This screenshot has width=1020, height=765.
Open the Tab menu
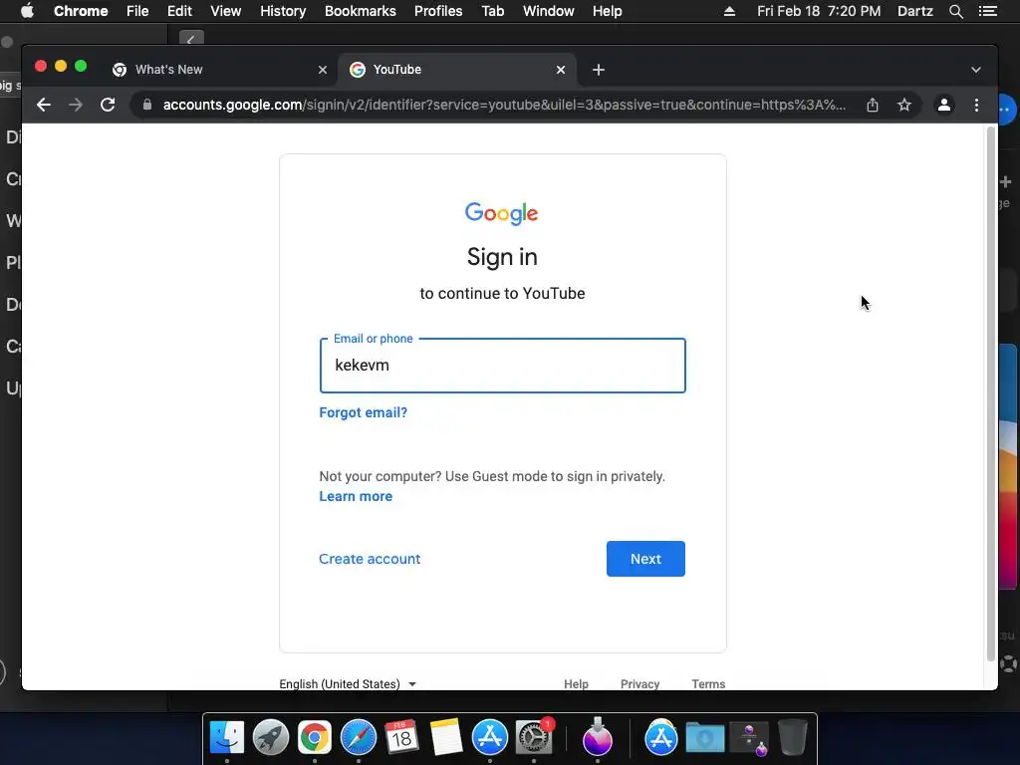coord(492,11)
